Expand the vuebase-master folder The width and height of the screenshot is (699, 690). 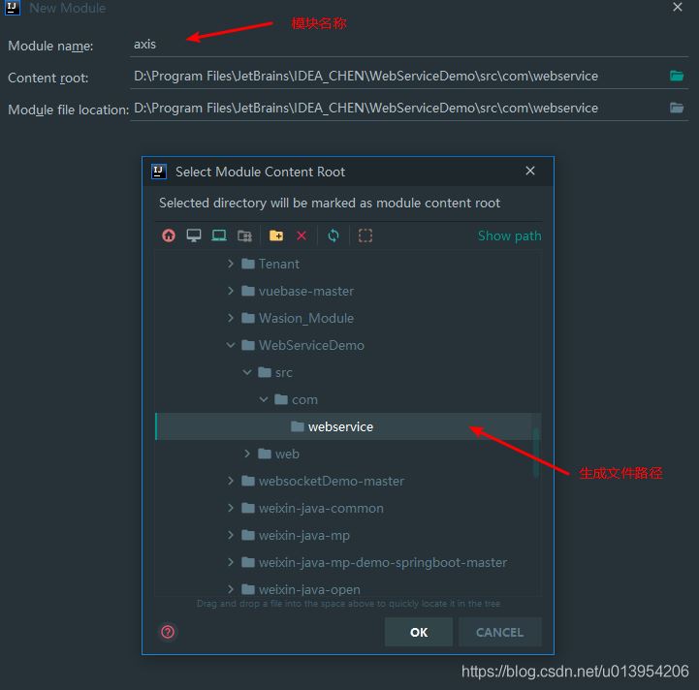231,291
